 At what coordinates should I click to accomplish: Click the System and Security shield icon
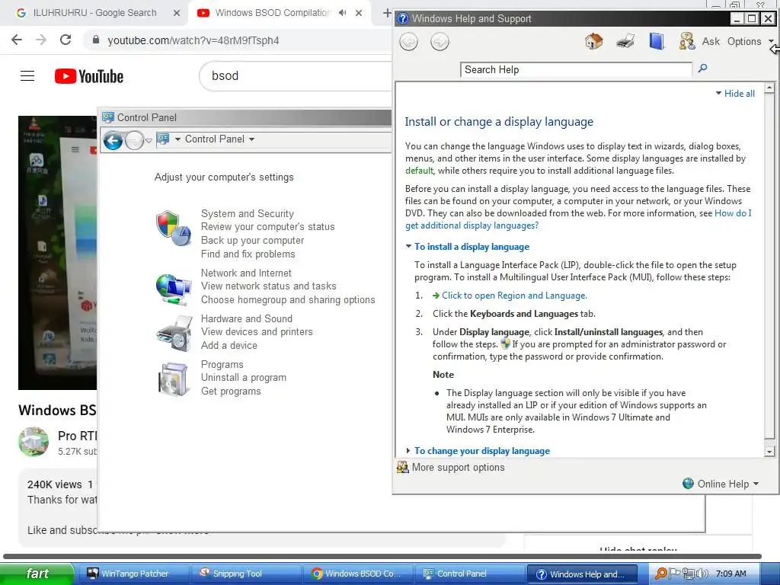pyautogui.click(x=174, y=228)
